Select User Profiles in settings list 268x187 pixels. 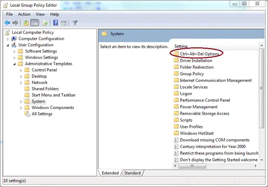tap(191, 127)
